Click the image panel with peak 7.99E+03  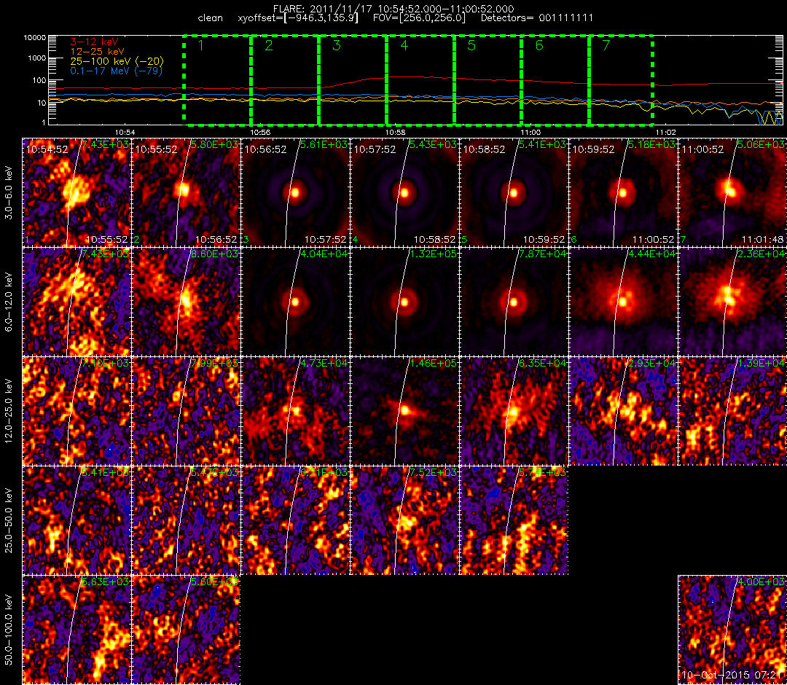click(186, 412)
